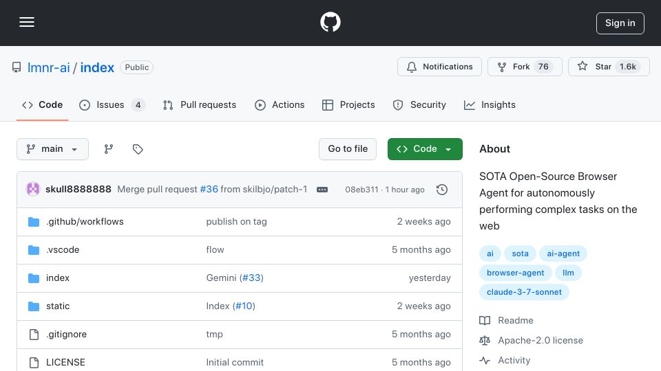Click the '2 weeks ago' timestamp for static
Image resolution: width=661 pixels, height=371 pixels.
[x=423, y=306]
